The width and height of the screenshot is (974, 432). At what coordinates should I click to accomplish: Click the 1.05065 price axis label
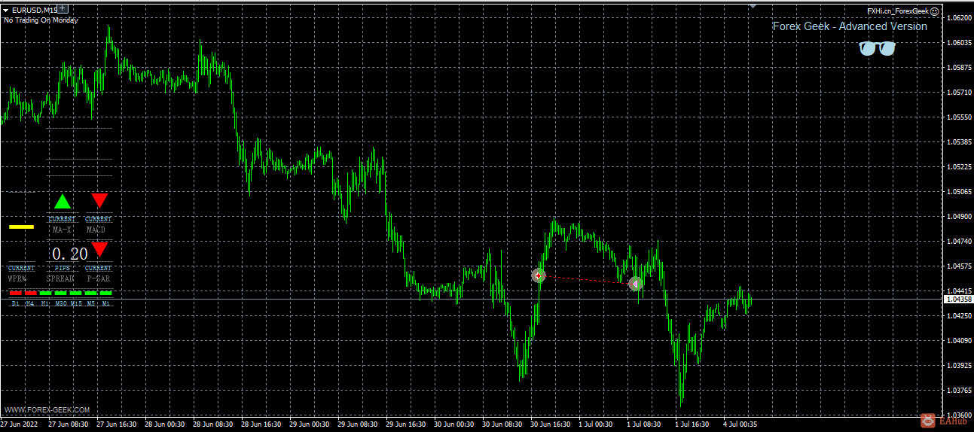point(957,191)
